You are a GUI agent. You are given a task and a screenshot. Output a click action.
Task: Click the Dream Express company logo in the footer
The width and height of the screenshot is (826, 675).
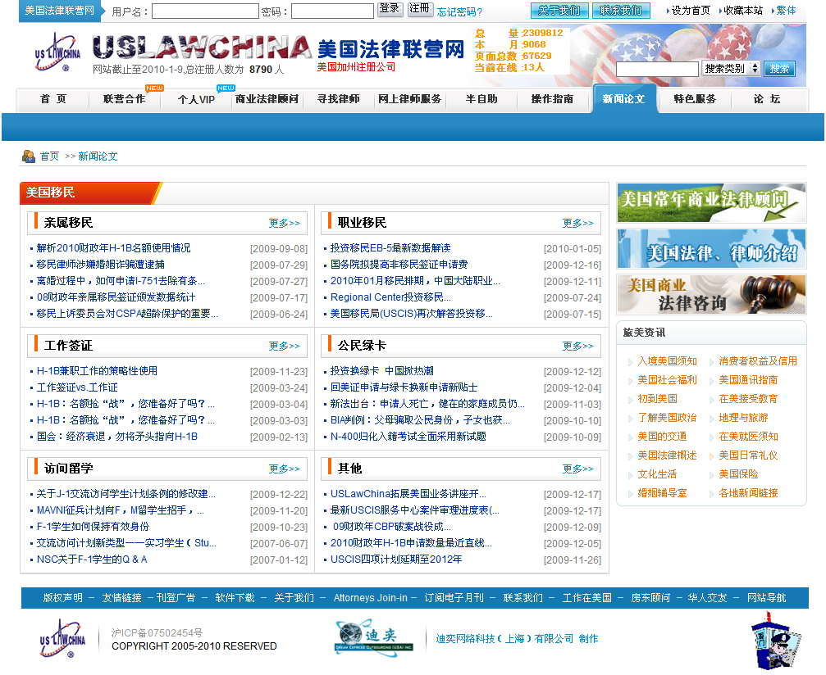[x=374, y=637]
